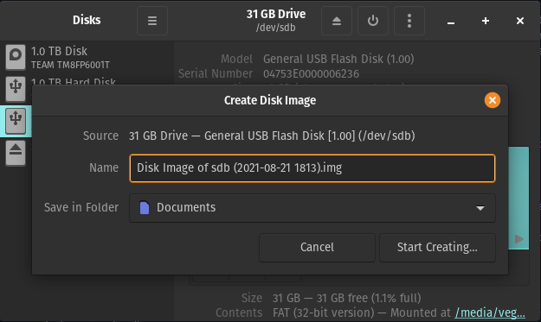541x322 pixels.
Task: Select the teal partition volume bar
Action: (x=518, y=198)
